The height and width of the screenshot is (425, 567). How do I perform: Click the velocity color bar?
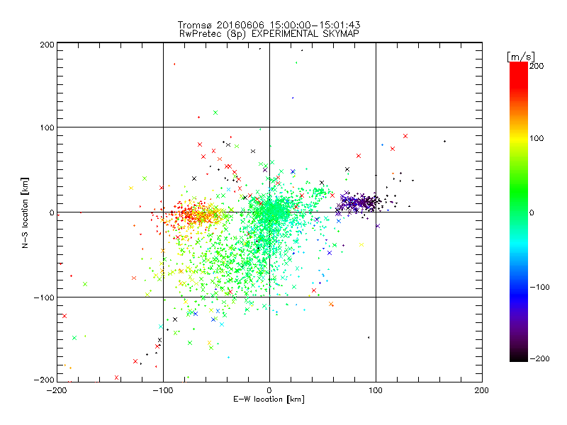(519, 212)
